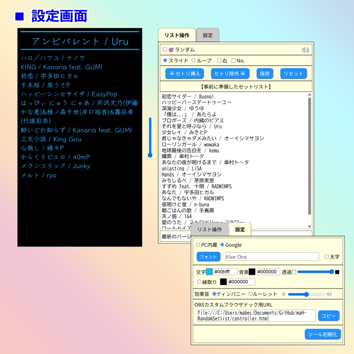Switch to 設定 tab in lower panel
Image resolution: width=354 pixels, height=354 pixels.
[240, 229]
